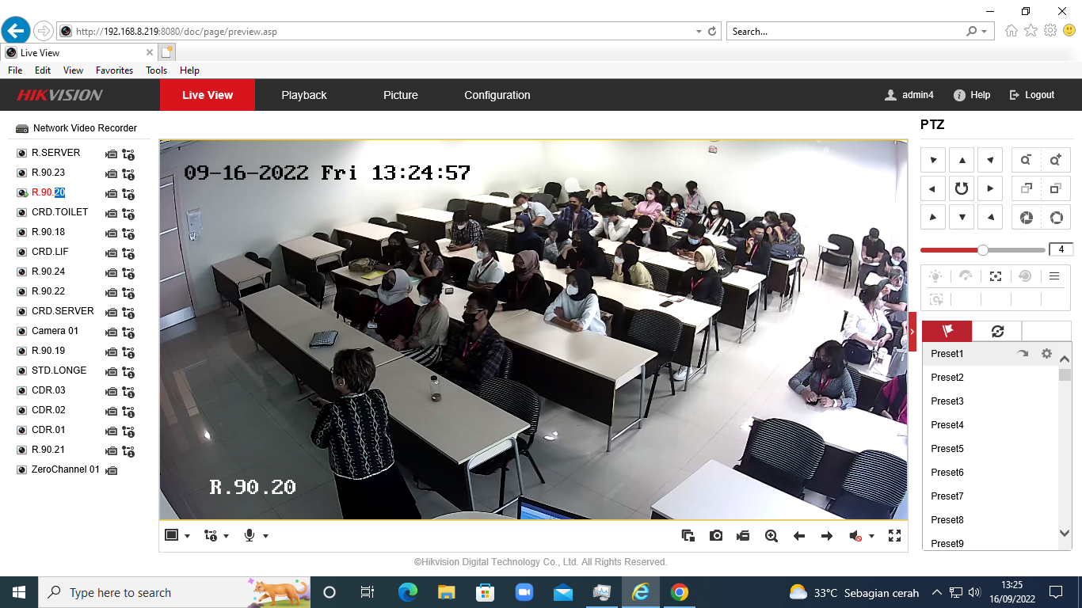This screenshot has height=608, width=1082.
Task: Tilt the camera up with the PTZ arrow
Action: pyautogui.click(x=962, y=160)
